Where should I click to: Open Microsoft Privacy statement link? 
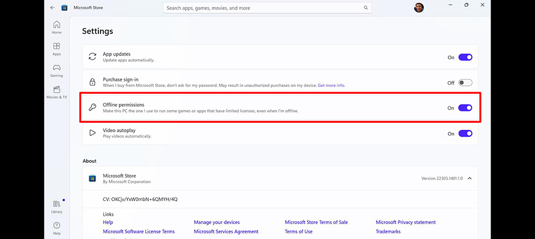[406, 222]
